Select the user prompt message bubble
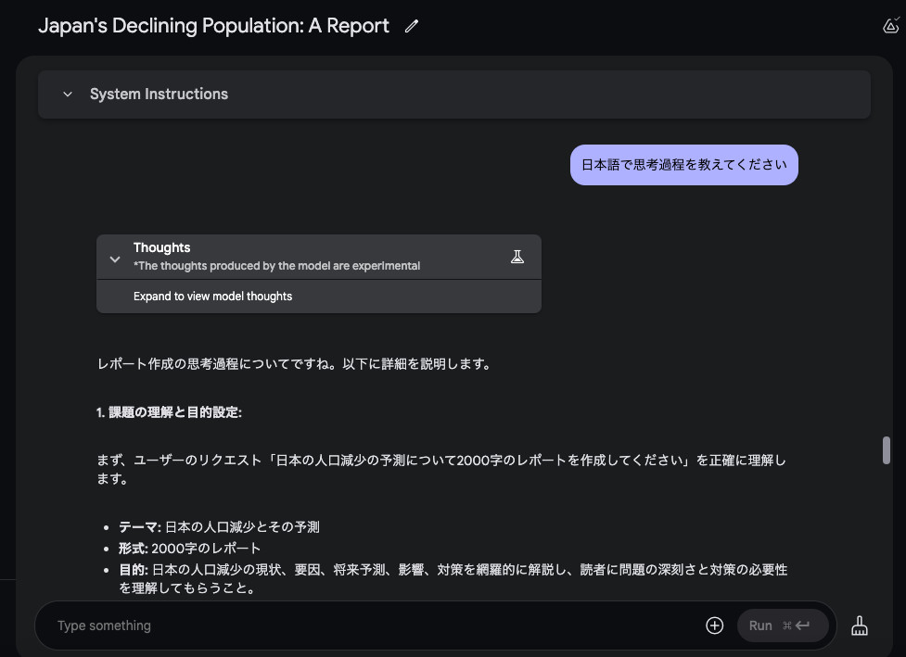Screen dimensions: 906x657 [683, 165]
